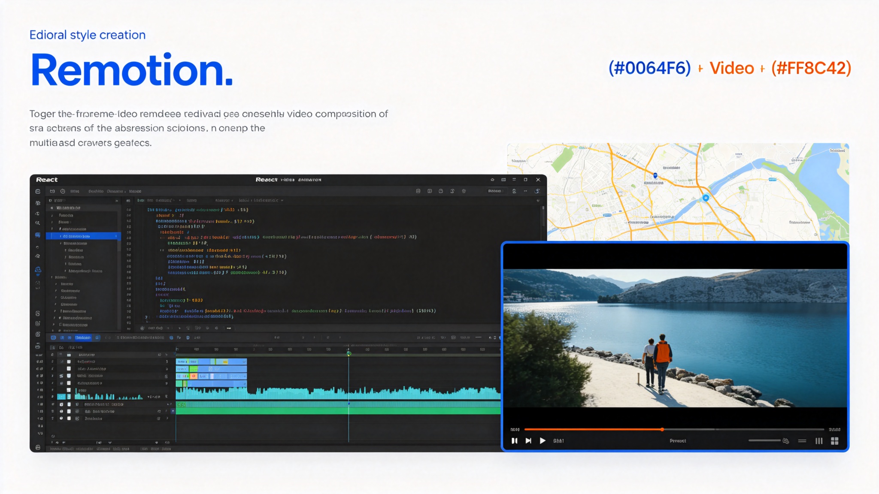
Task: Expand the small dropdown arrow after the first editor tab
Action: point(180,200)
